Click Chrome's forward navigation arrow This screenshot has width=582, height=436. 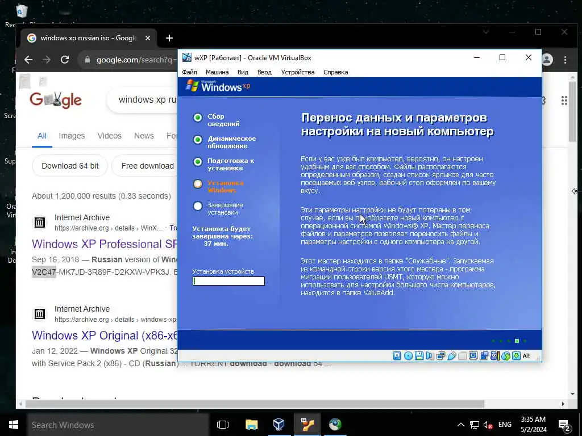pyautogui.click(x=47, y=60)
